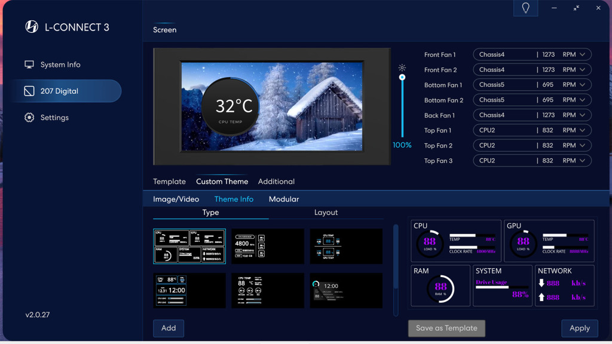The width and height of the screenshot is (612, 344).
Task: Click the Settings gear icon
Action: pyautogui.click(x=29, y=118)
